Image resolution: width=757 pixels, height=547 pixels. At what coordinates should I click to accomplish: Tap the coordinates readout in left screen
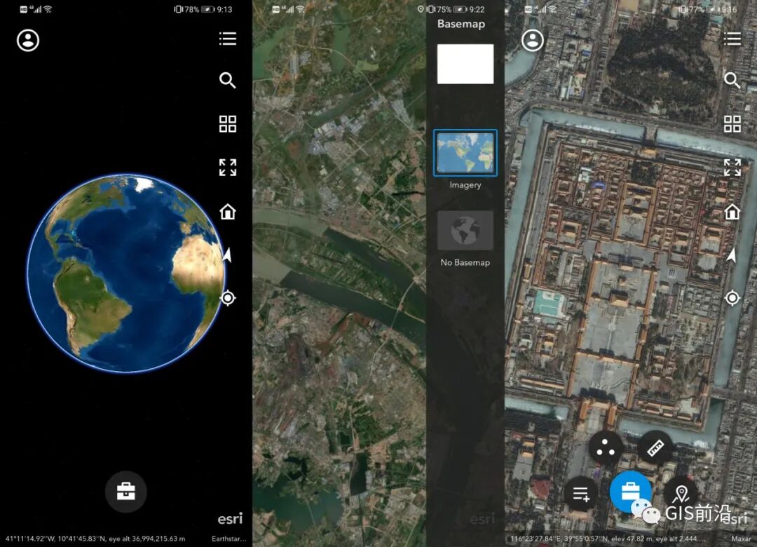[x=95, y=539]
